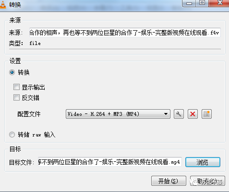Viewport: 229px width, 192px height.
Task: Expand the arrow beside Video - H.264 + MP3
Action: tap(166, 114)
